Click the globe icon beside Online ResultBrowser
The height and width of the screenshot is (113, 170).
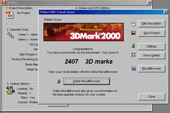click(x=58, y=81)
